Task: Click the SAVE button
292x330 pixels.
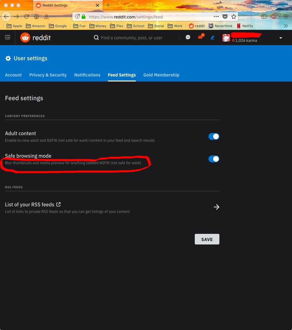Action: 207,239
